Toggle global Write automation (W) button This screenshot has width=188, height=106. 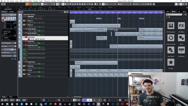point(37,4)
